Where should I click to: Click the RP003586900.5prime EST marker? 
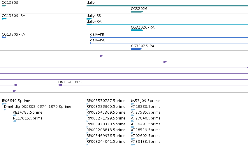pyautogui.click(x=87, y=110)
